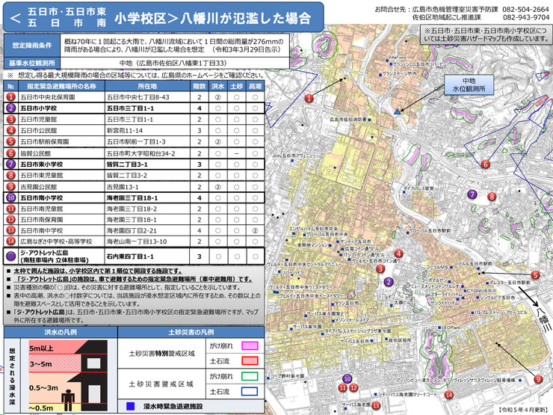Click the green-outlined がけ崩れ warning swatch

pos(250,376)
